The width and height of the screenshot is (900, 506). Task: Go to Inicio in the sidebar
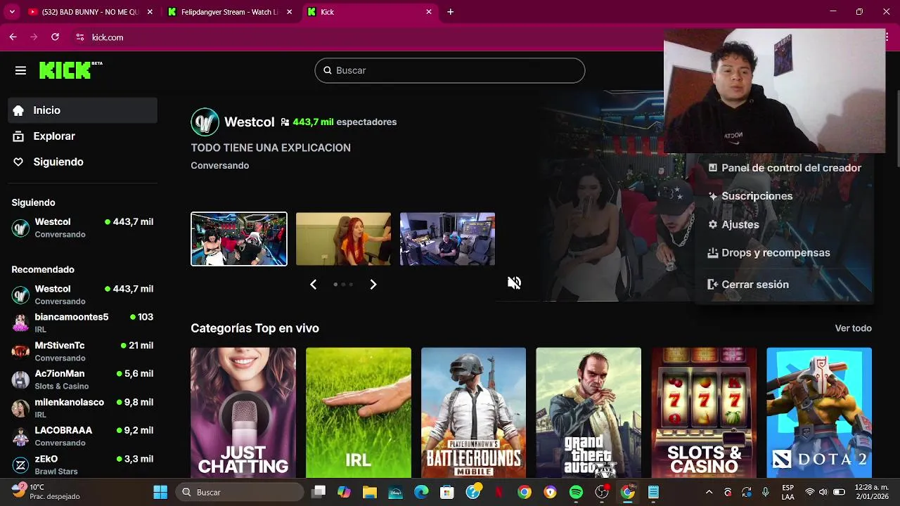(x=83, y=110)
